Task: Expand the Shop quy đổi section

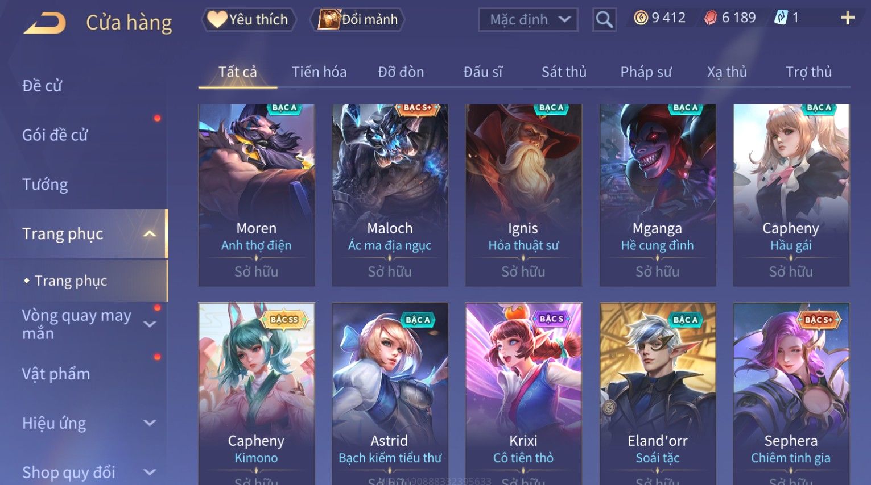Action: 150,472
